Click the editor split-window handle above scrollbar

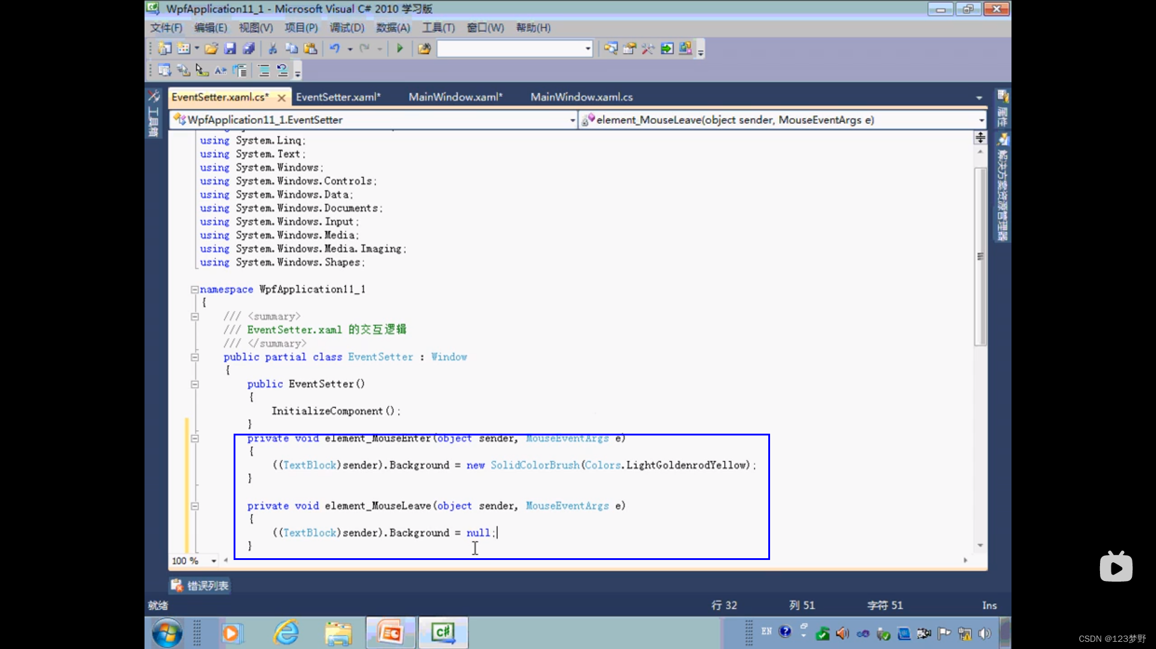pyautogui.click(x=980, y=138)
